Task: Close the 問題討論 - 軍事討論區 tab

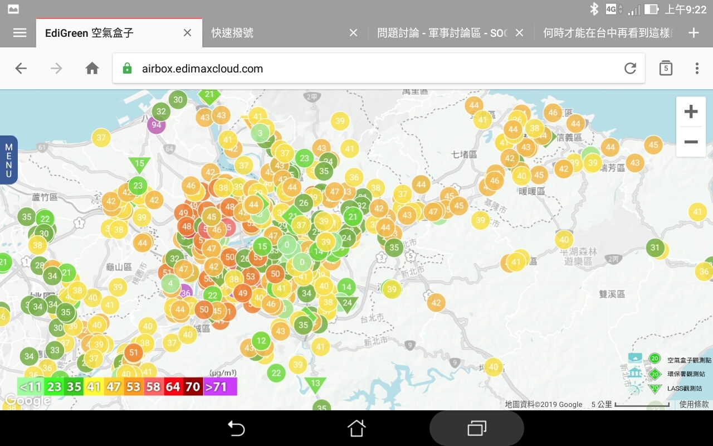Action: point(519,33)
